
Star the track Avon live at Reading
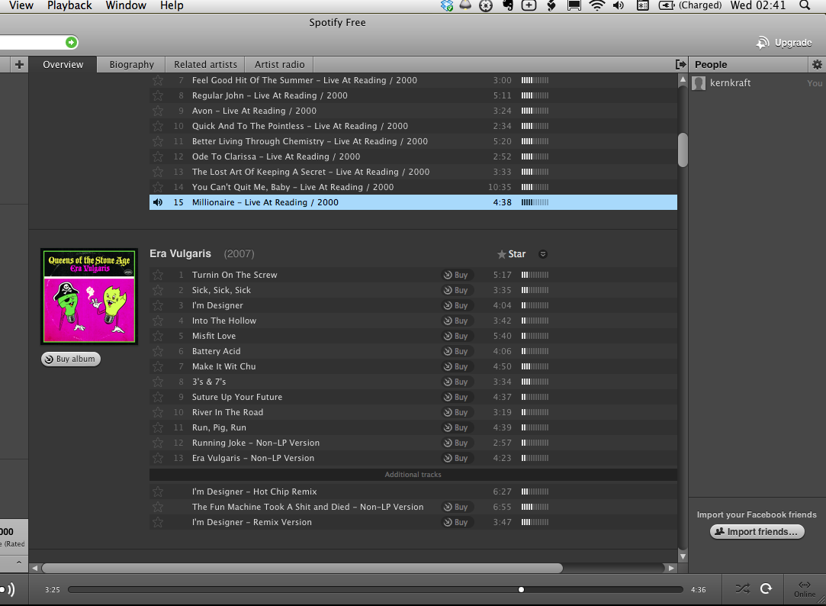tap(158, 111)
